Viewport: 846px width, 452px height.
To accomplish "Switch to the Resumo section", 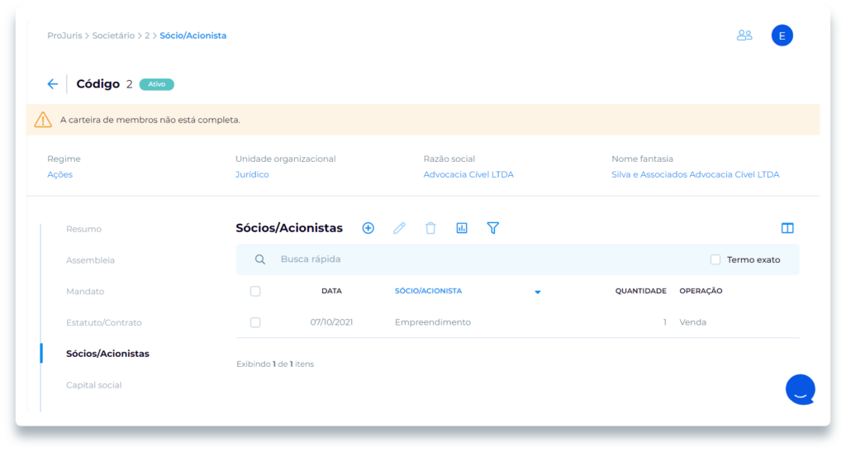I will (83, 229).
